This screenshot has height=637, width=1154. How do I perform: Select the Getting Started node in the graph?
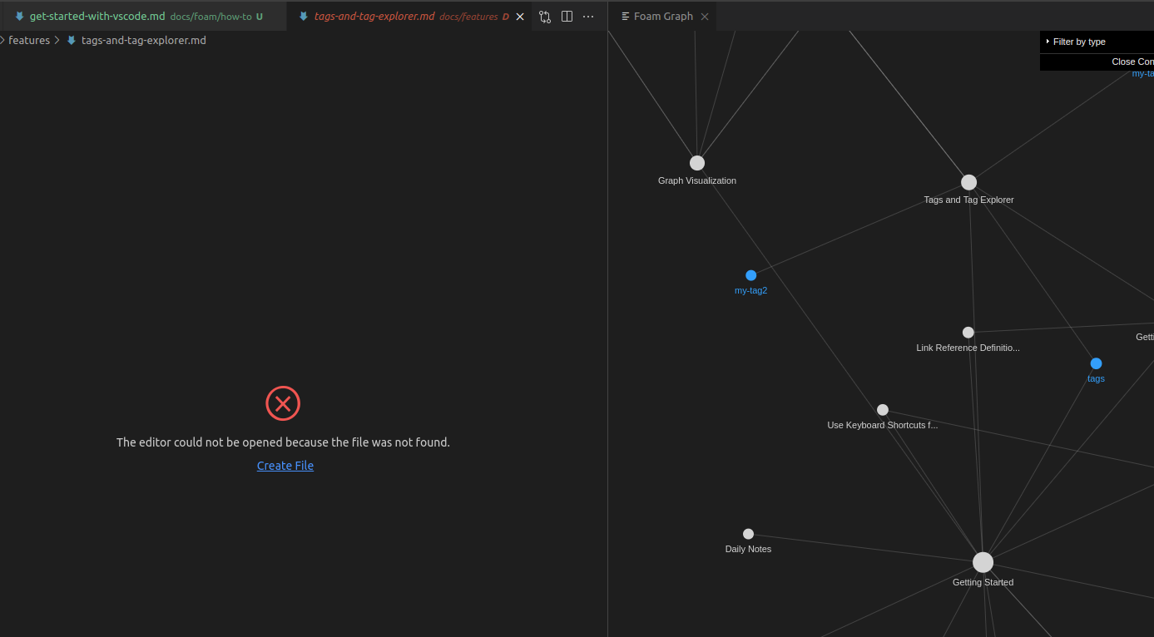pos(983,561)
